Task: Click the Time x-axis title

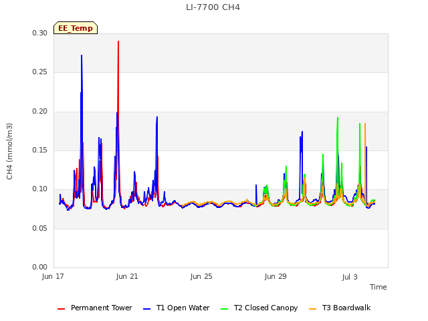Action: click(x=379, y=287)
